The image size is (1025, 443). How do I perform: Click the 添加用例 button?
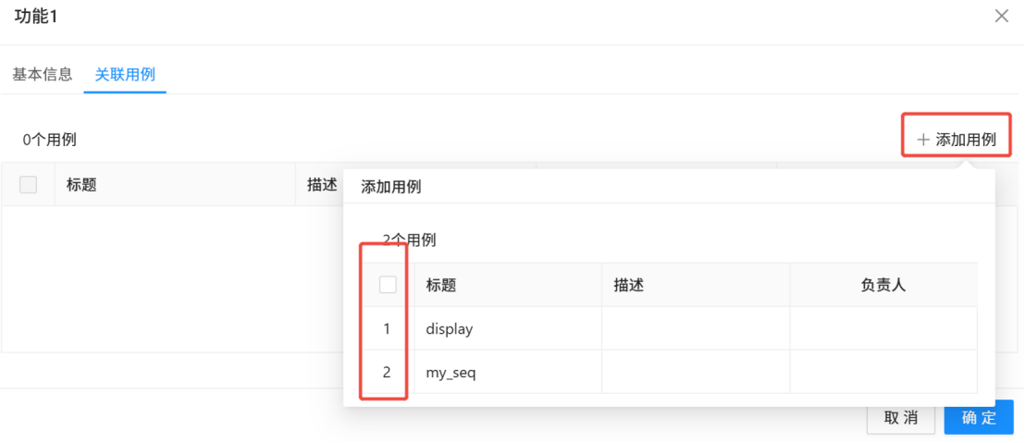[x=957, y=139]
